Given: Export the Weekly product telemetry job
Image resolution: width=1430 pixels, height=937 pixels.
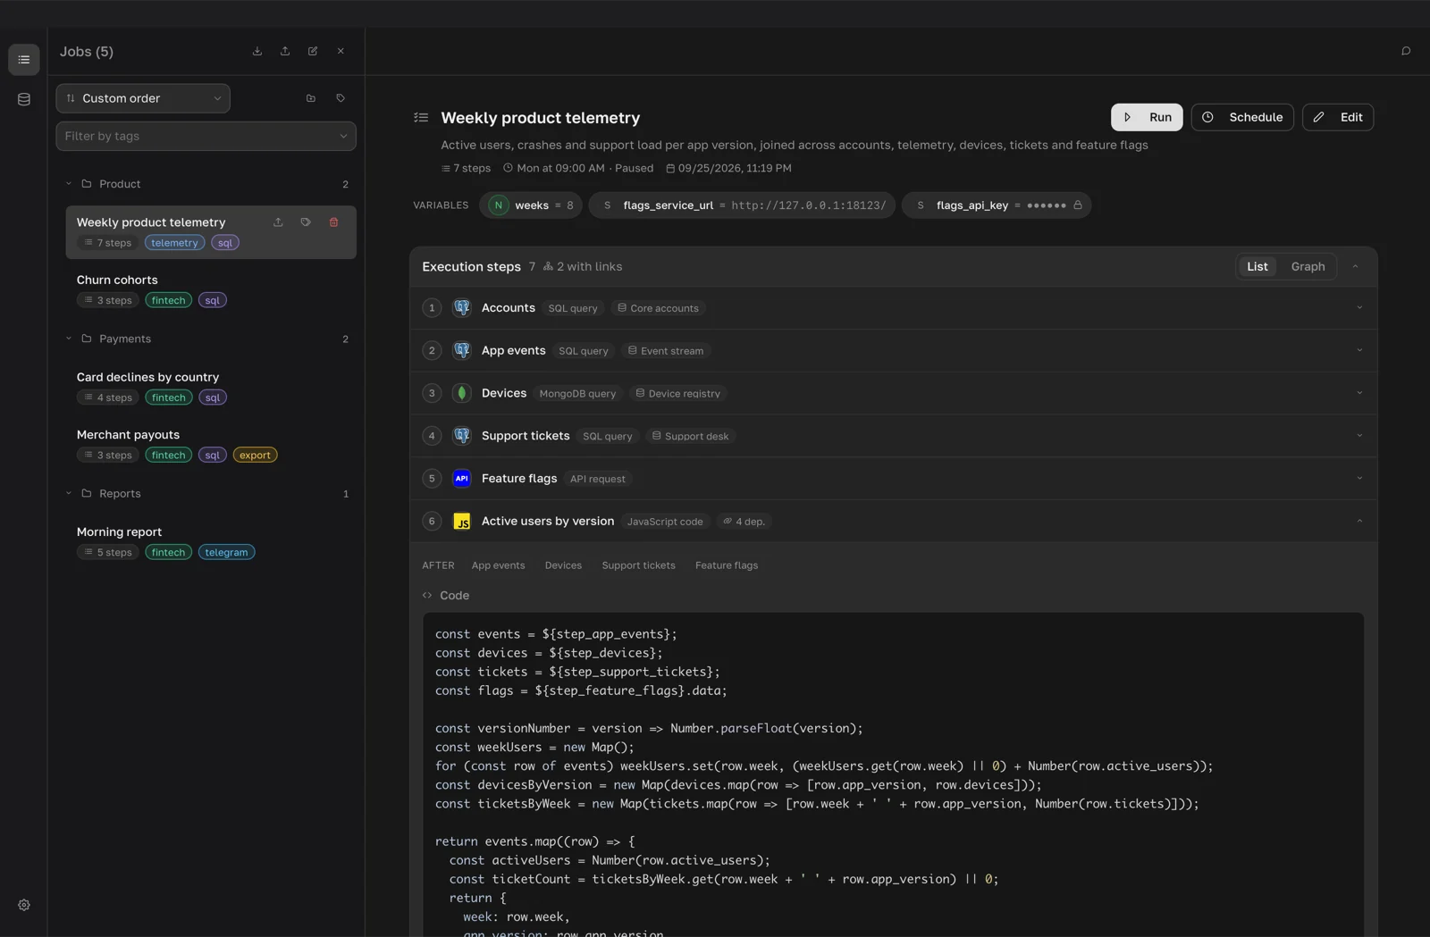Looking at the screenshot, I should coord(278,222).
